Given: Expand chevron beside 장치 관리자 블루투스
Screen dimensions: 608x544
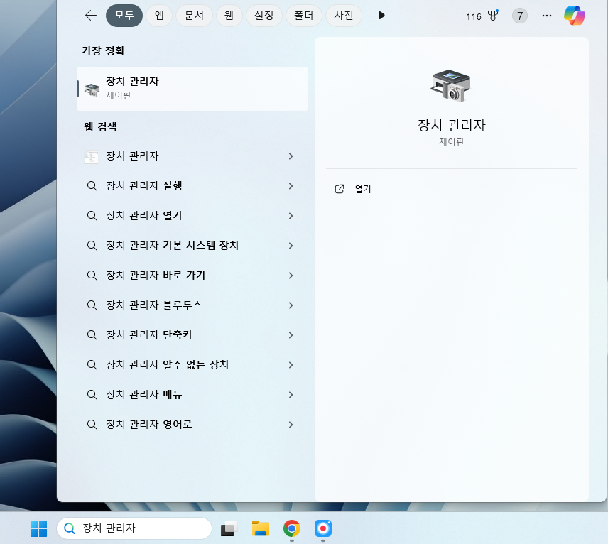Looking at the screenshot, I should pos(291,305).
